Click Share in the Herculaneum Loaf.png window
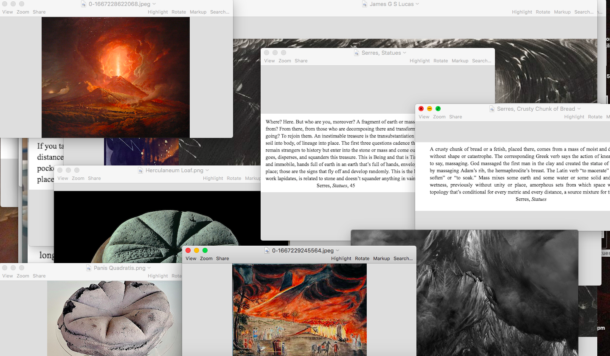This screenshot has width=610, height=356. point(94,178)
